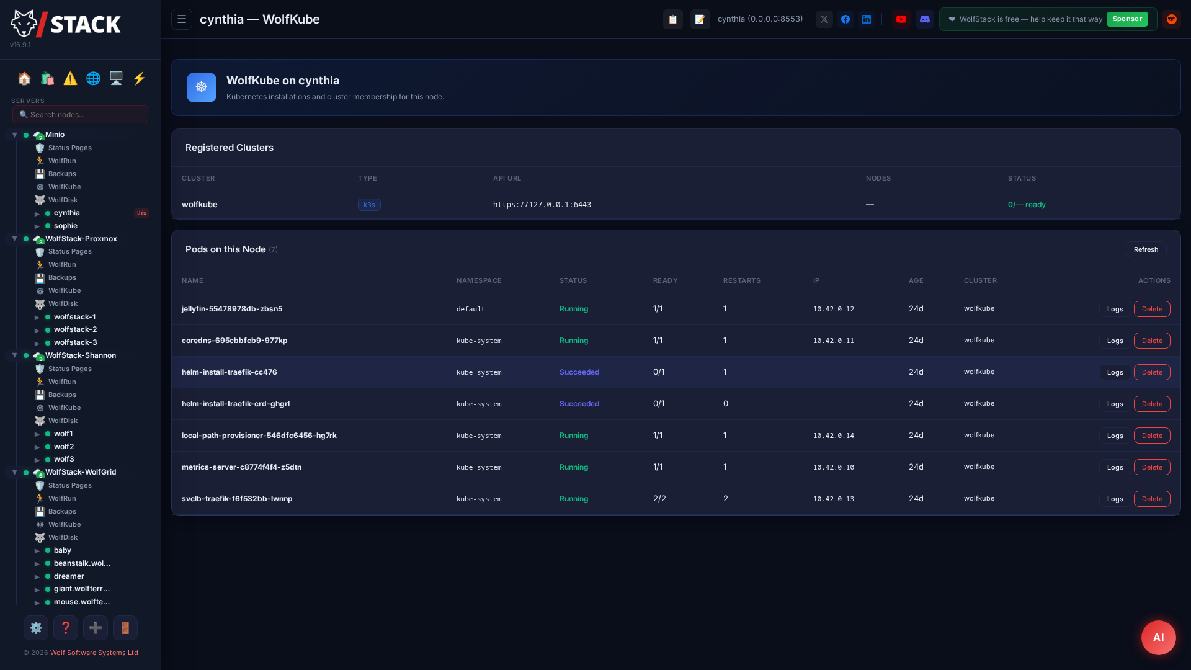The image size is (1191, 670).
Task: Click the helm-install-traefik-crd-ghgrl pod name
Action: point(236,404)
